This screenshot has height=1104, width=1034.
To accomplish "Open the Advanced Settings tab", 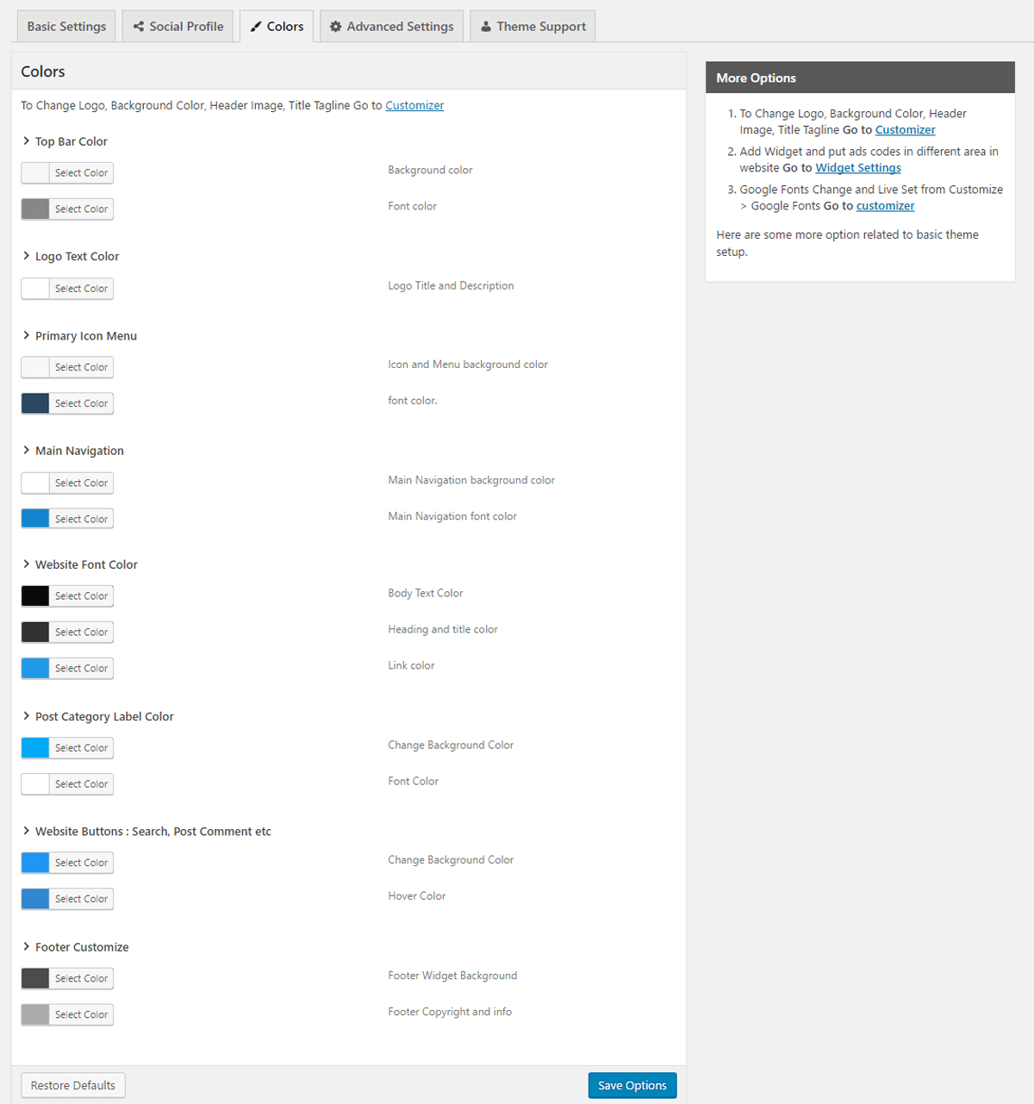I will point(391,26).
